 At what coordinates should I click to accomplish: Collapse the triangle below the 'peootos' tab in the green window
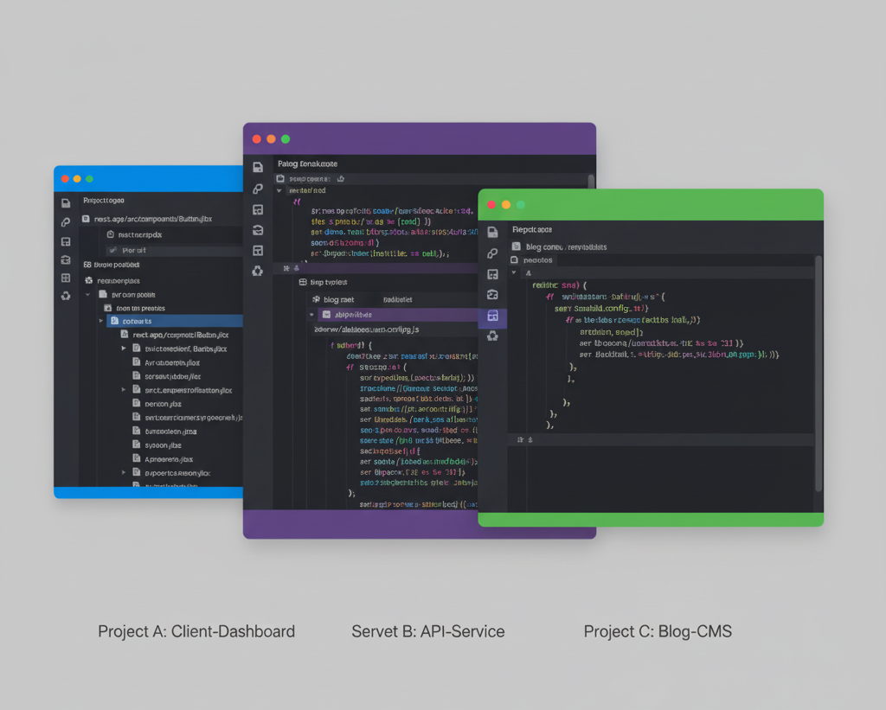click(x=514, y=272)
